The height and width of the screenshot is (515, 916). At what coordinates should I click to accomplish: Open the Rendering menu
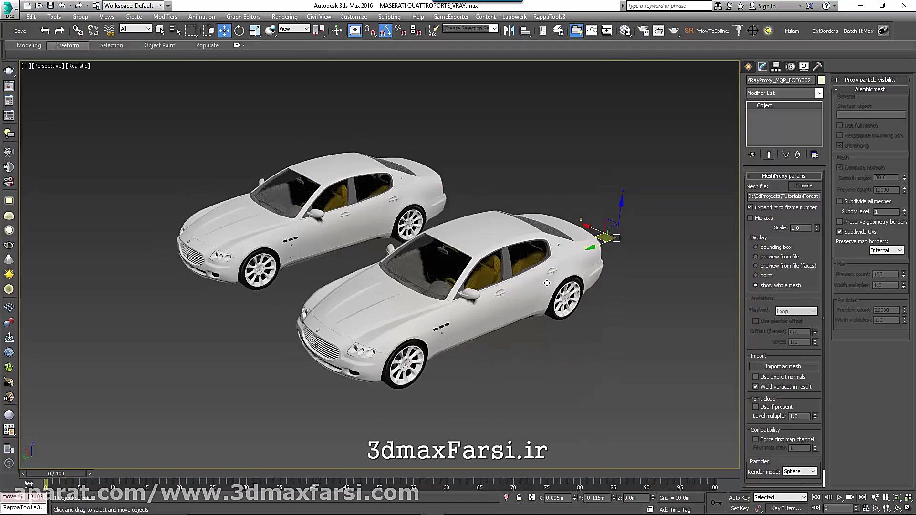(284, 17)
